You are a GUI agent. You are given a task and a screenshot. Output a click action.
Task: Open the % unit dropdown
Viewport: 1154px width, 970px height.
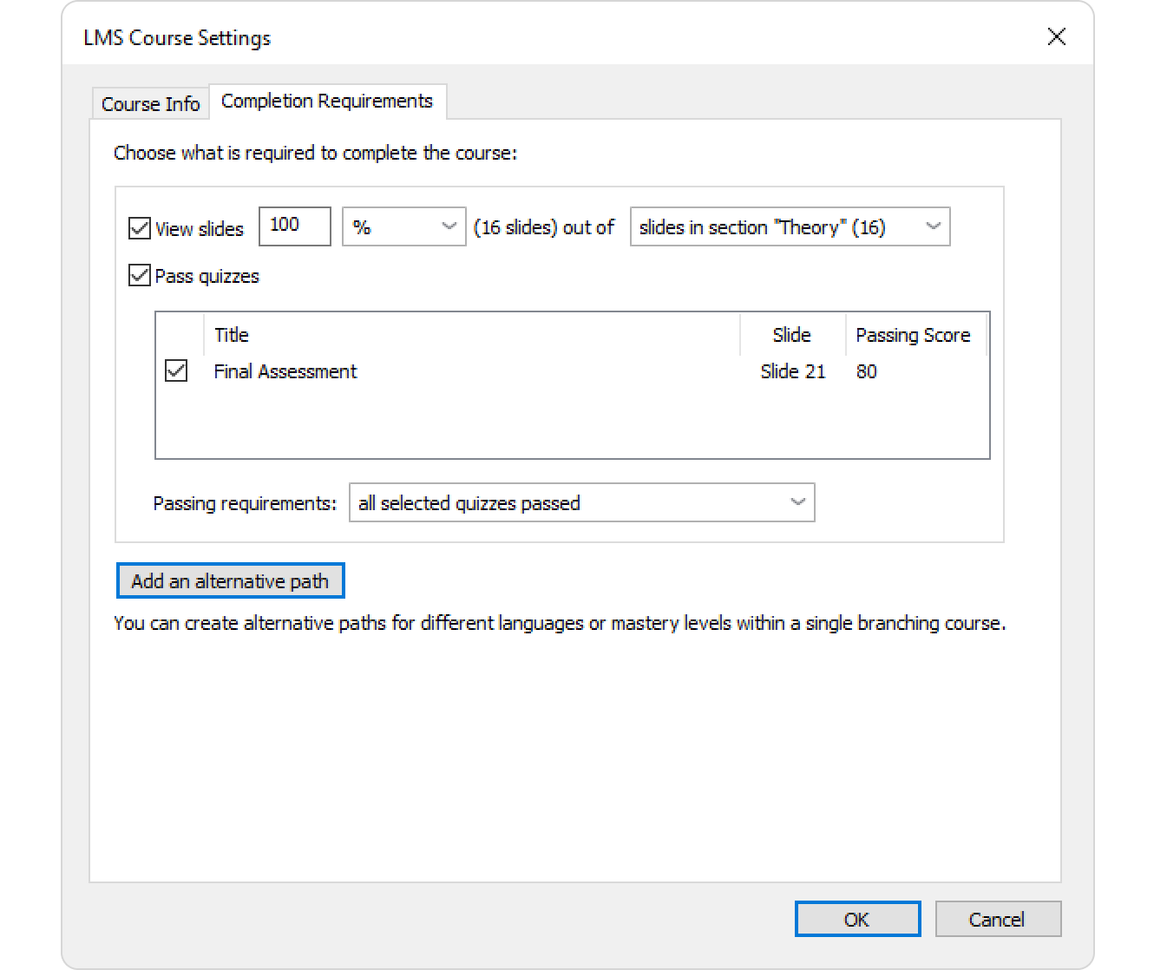coord(403,227)
